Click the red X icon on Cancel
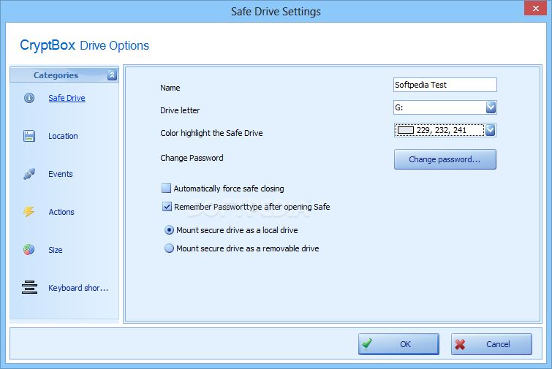 point(460,344)
